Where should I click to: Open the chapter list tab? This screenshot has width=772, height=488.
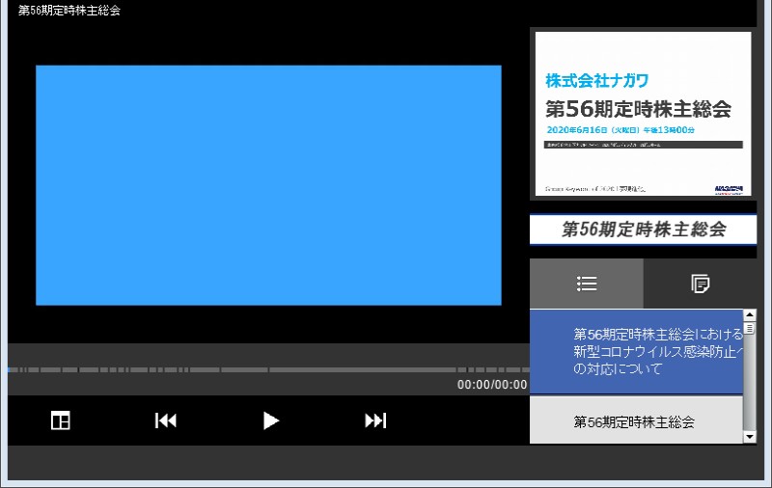coord(587,284)
